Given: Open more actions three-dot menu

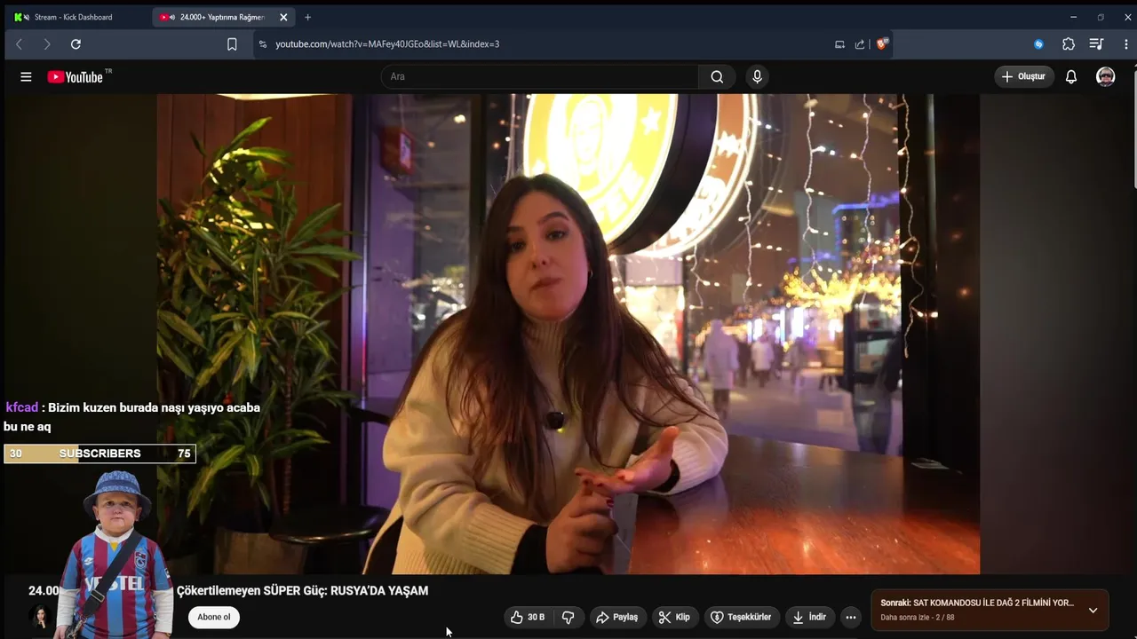Looking at the screenshot, I should click(851, 617).
